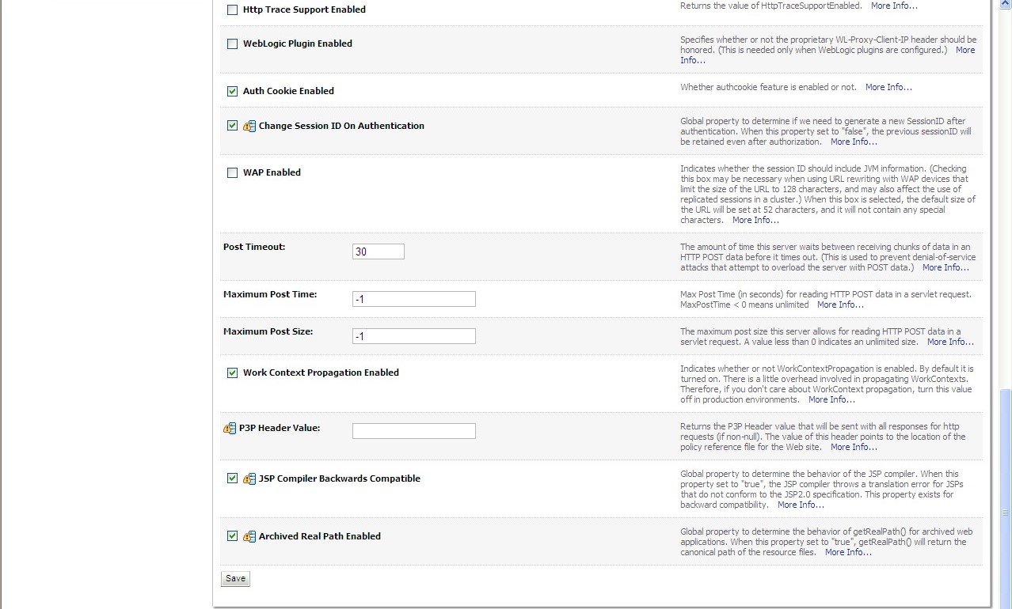
Task: Click the icon beside JSP Compiler Backwards Compatible
Action: (249, 478)
